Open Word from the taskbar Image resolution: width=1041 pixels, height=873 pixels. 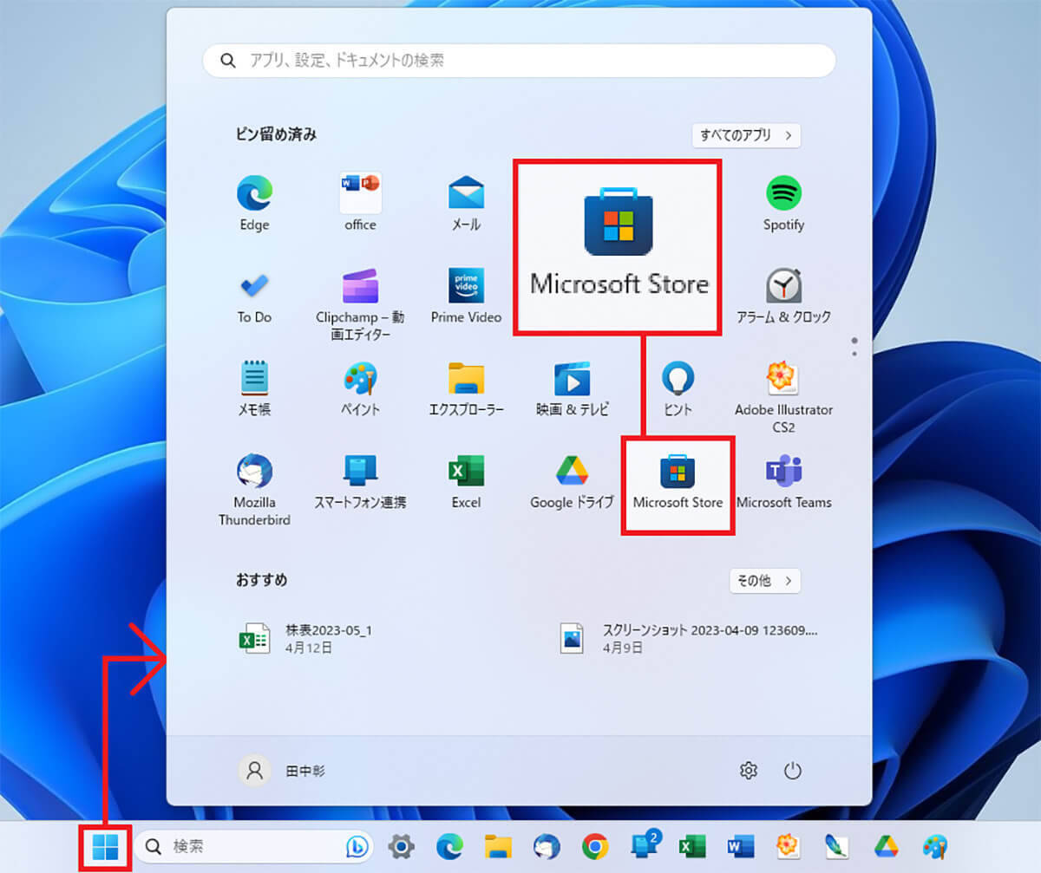point(740,846)
